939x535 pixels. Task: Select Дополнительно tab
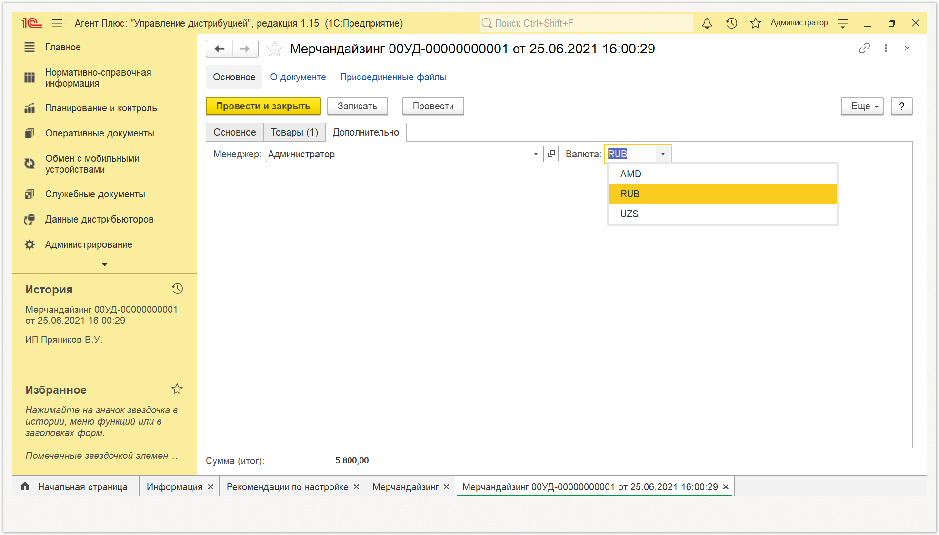click(366, 132)
